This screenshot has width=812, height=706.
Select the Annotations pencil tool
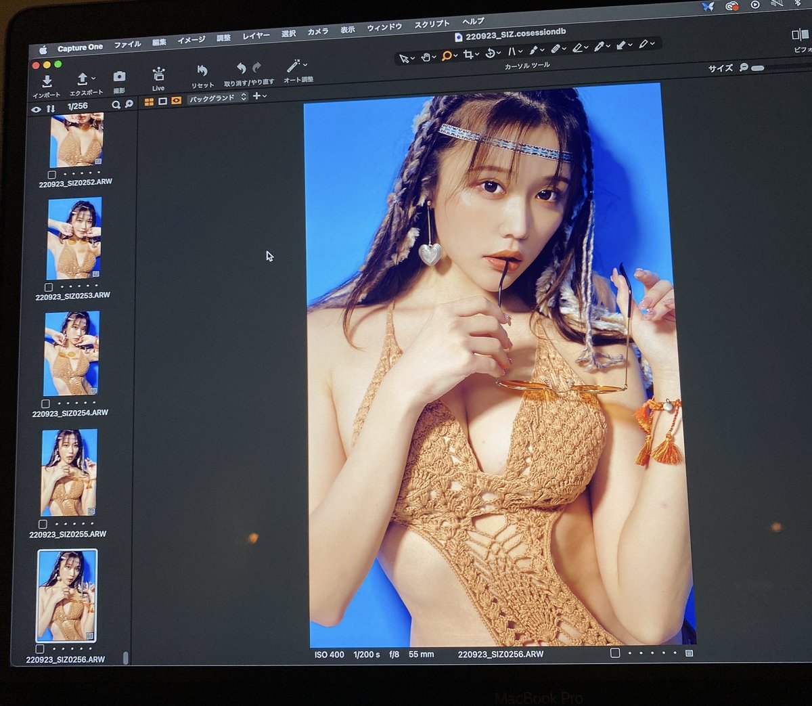coord(643,45)
